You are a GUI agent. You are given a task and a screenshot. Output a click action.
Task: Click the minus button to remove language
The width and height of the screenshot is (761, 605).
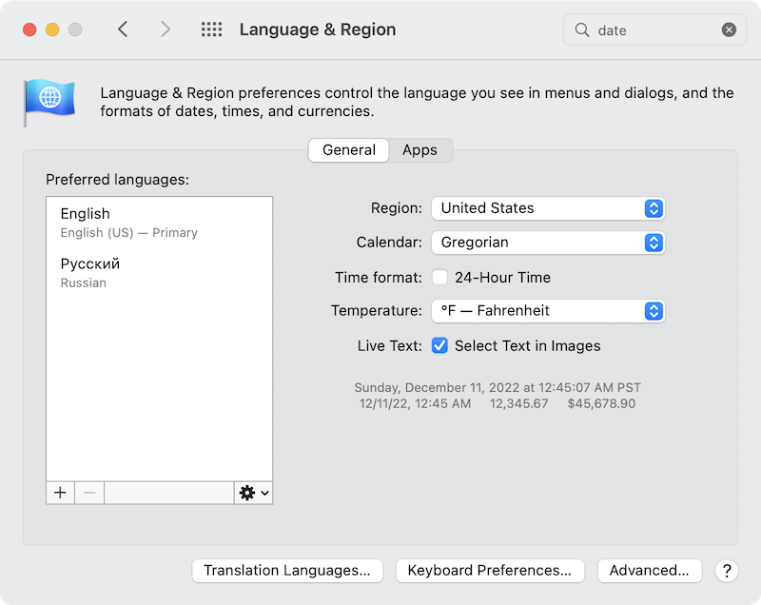pyautogui.click(x=89, y=493)
